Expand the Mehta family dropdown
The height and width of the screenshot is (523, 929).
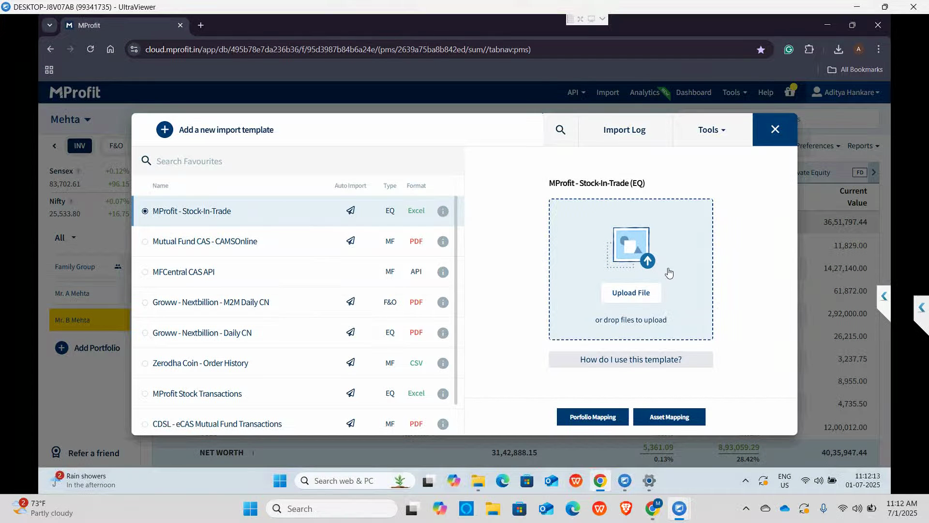pos(71,119)
